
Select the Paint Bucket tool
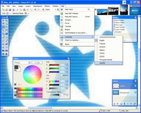tap(3, 34)
